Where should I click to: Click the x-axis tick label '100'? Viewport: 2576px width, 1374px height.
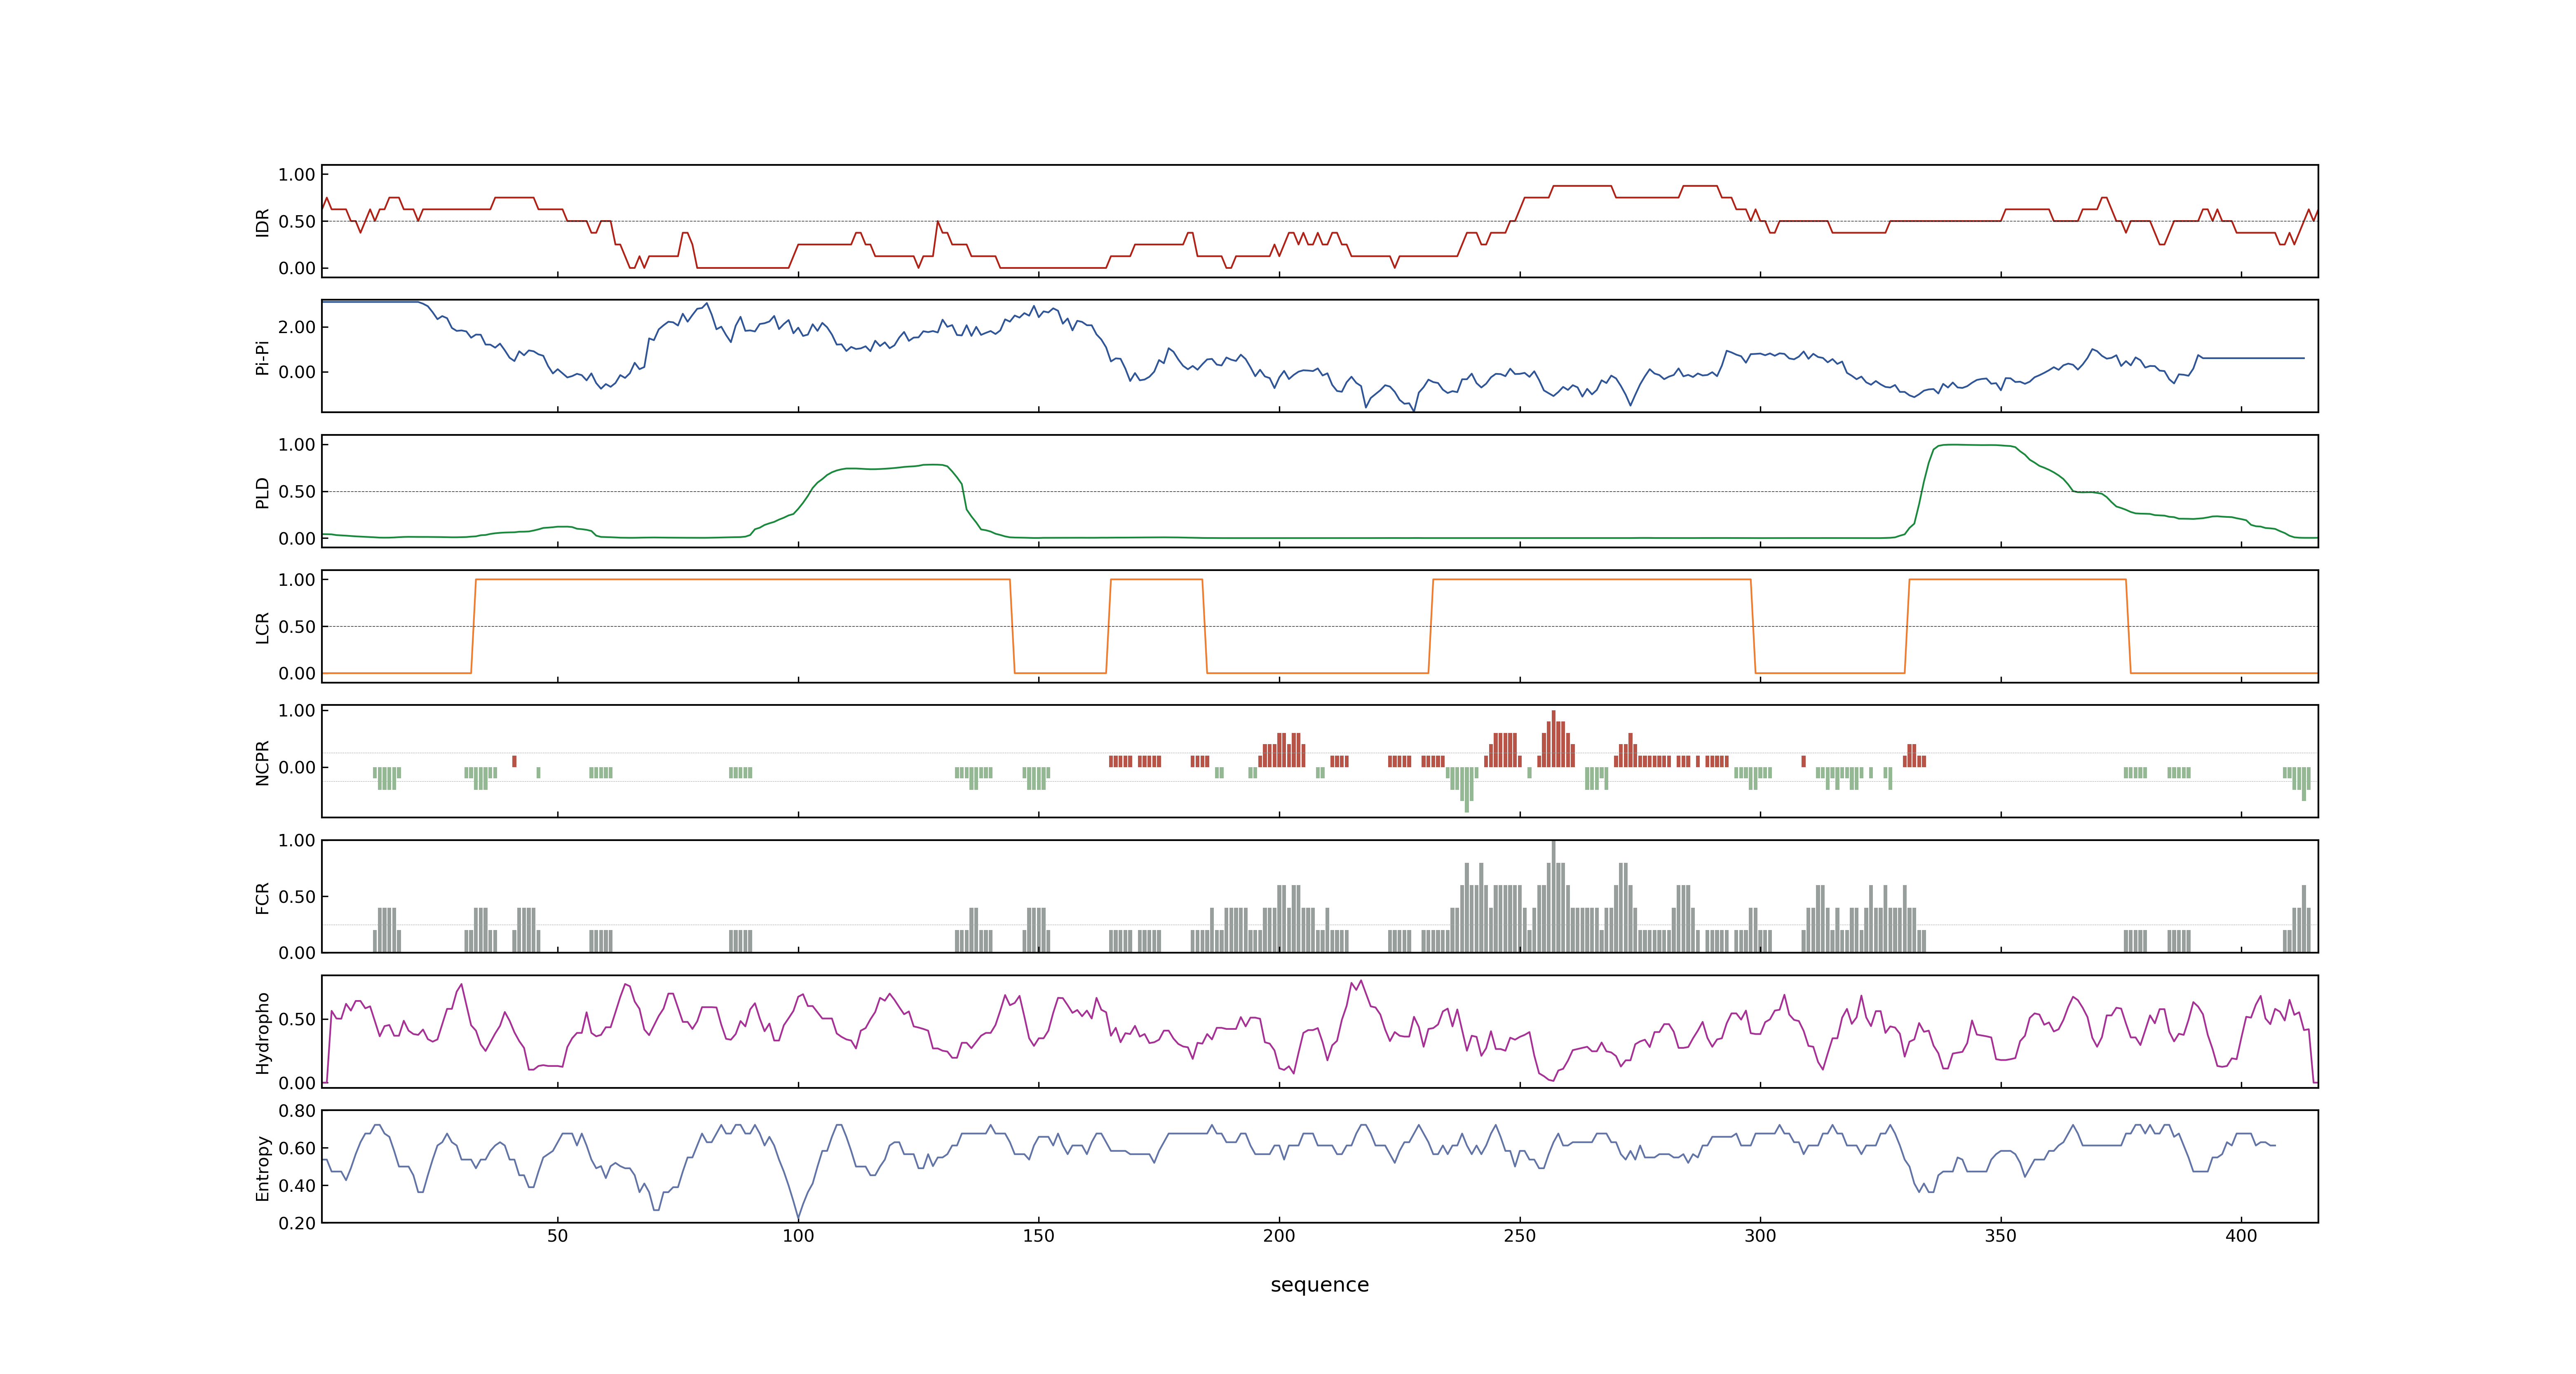(x=798, y=1236)
